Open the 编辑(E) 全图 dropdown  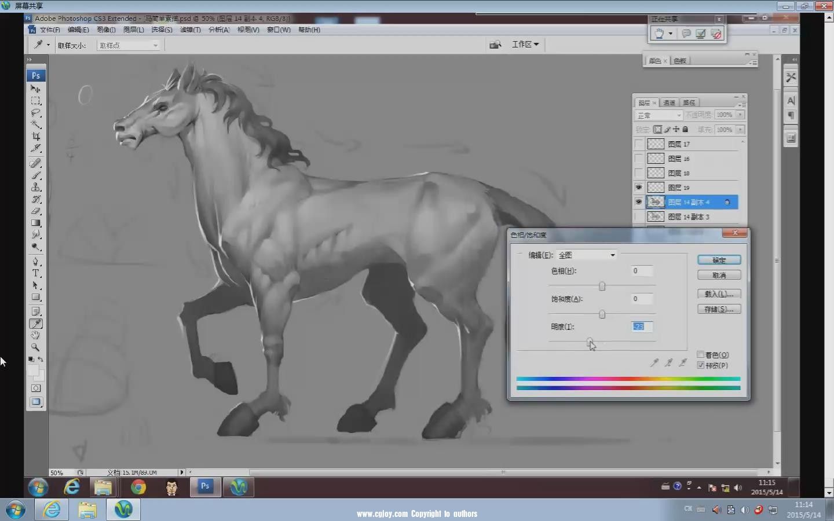click(x=586, y=255)
